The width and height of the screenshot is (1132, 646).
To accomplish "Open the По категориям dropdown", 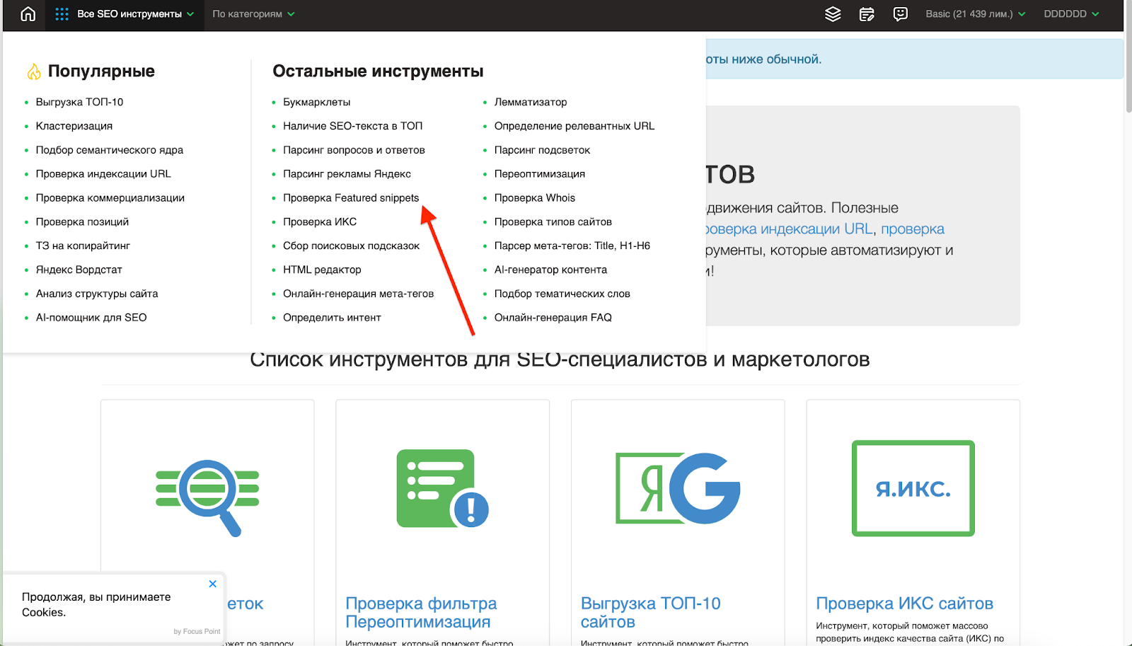I will coord(253,14).
